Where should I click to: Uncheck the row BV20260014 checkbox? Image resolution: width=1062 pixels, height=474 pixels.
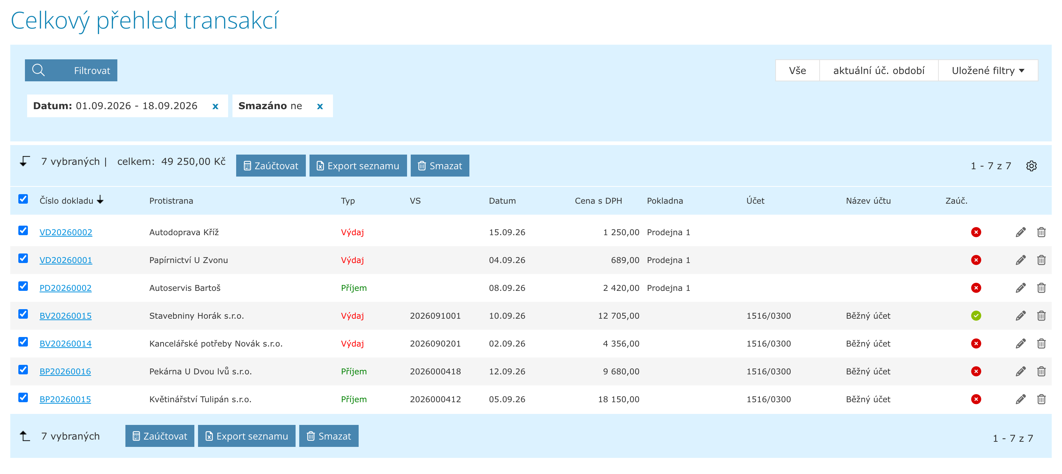pos(23,342)
